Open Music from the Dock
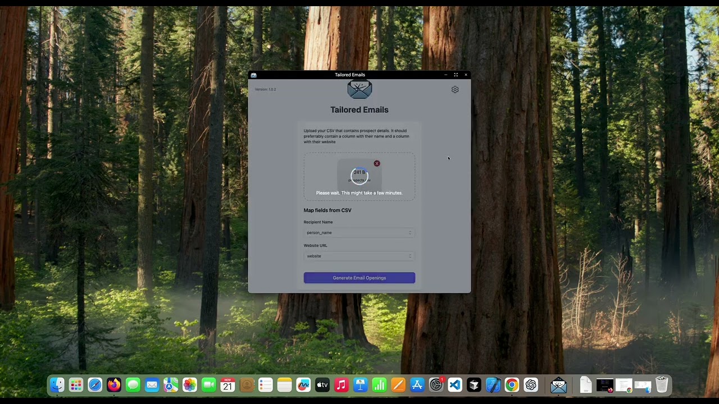The image size is (719, 404). click(x=342, y=385)
